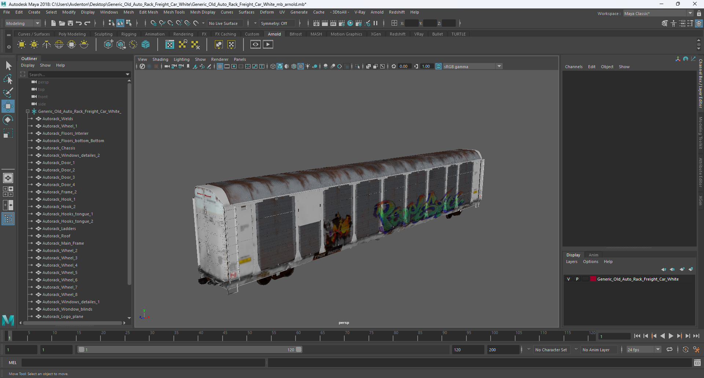The height and width of the screenshot is (378, 704).
Task: Activate the Select tool arrow
Action: coord(8,66)
